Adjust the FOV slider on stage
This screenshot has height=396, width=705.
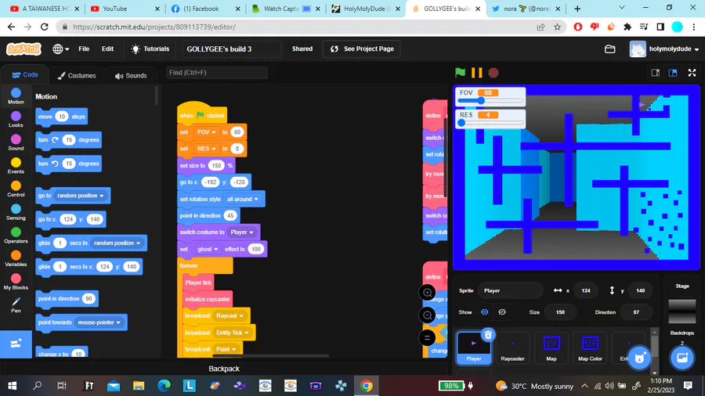(x=490, y=101)
